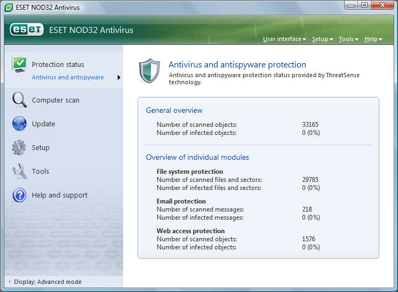Maximize the ESET NOD32 window
The image size is (398, 292).
(365, 5)
